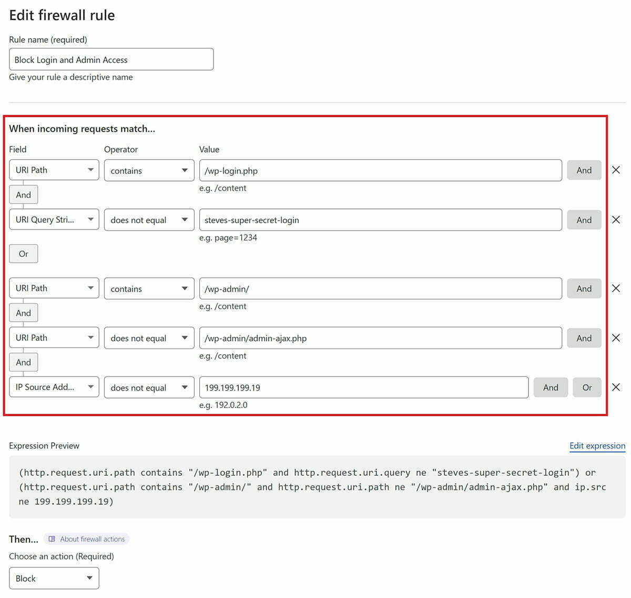Open Field dropdown for the admin-ajax.php row
This screenshot has height=598, width=631.
(54, 337)
